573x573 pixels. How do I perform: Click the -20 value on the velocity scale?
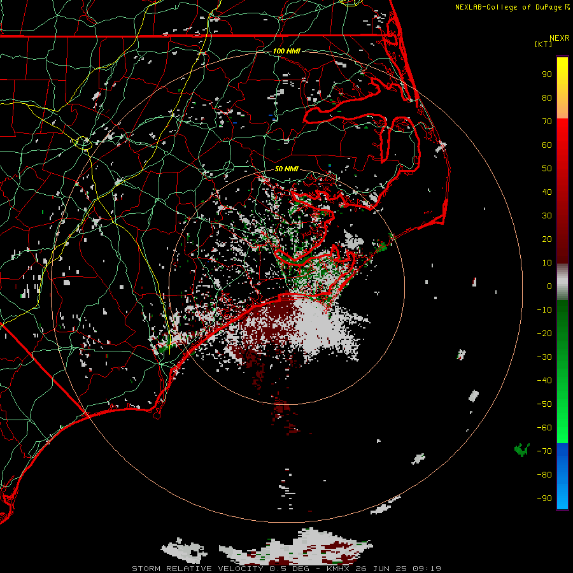tap(544, 333)
